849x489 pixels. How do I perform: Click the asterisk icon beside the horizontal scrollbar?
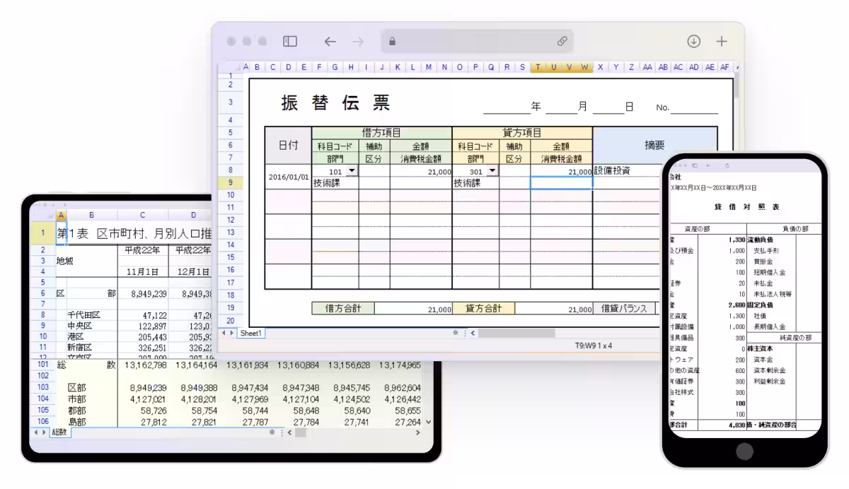(456, 333)
